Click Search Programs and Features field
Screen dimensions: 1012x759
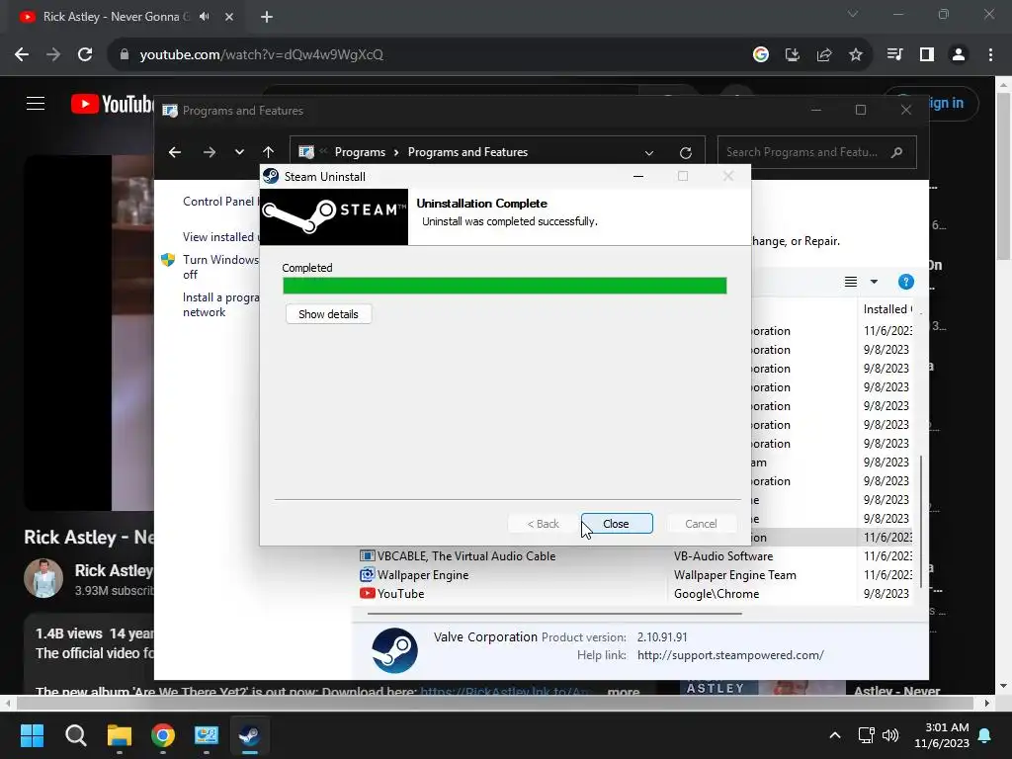tap(816, 152)
